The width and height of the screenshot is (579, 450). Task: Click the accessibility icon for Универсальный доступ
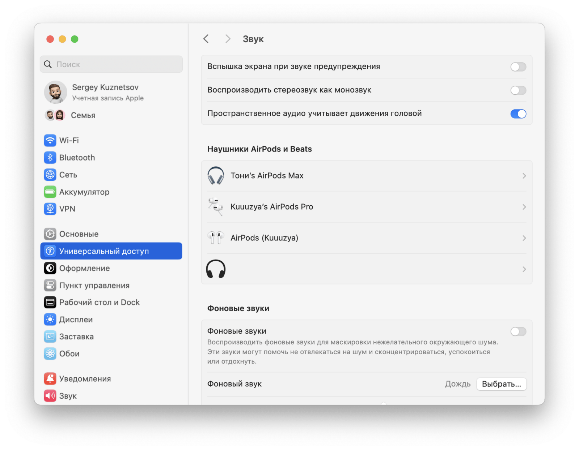click(x=50, y=251)
